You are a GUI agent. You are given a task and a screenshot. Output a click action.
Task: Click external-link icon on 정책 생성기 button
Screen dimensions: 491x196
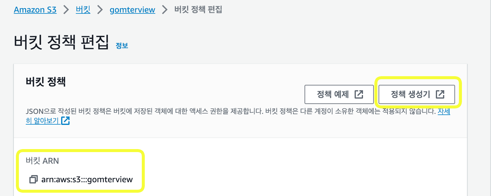point(440,94)
